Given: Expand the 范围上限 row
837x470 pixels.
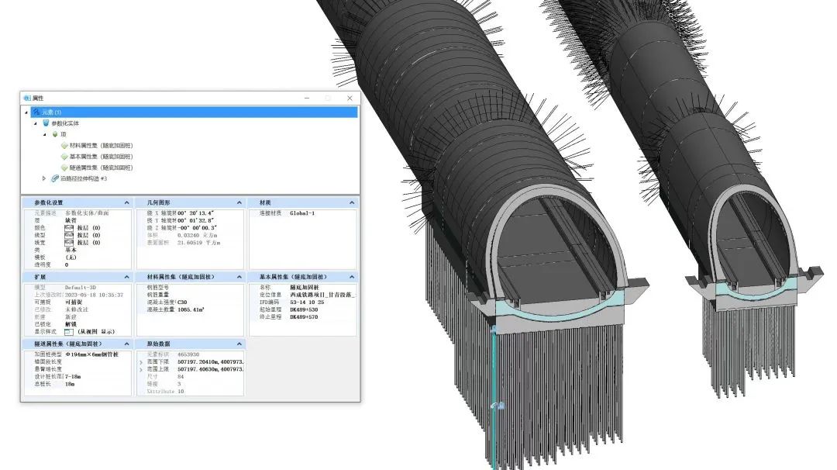Looking at the screenshot, I should 142,370.
